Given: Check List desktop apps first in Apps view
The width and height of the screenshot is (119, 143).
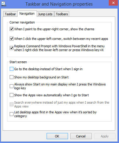Looking at the screenshot, I should coord(11,114).
